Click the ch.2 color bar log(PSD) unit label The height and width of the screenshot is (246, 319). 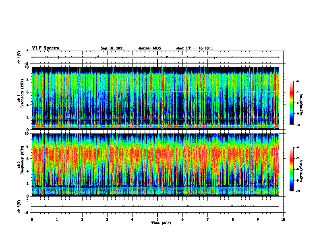[x=302, y=171]
